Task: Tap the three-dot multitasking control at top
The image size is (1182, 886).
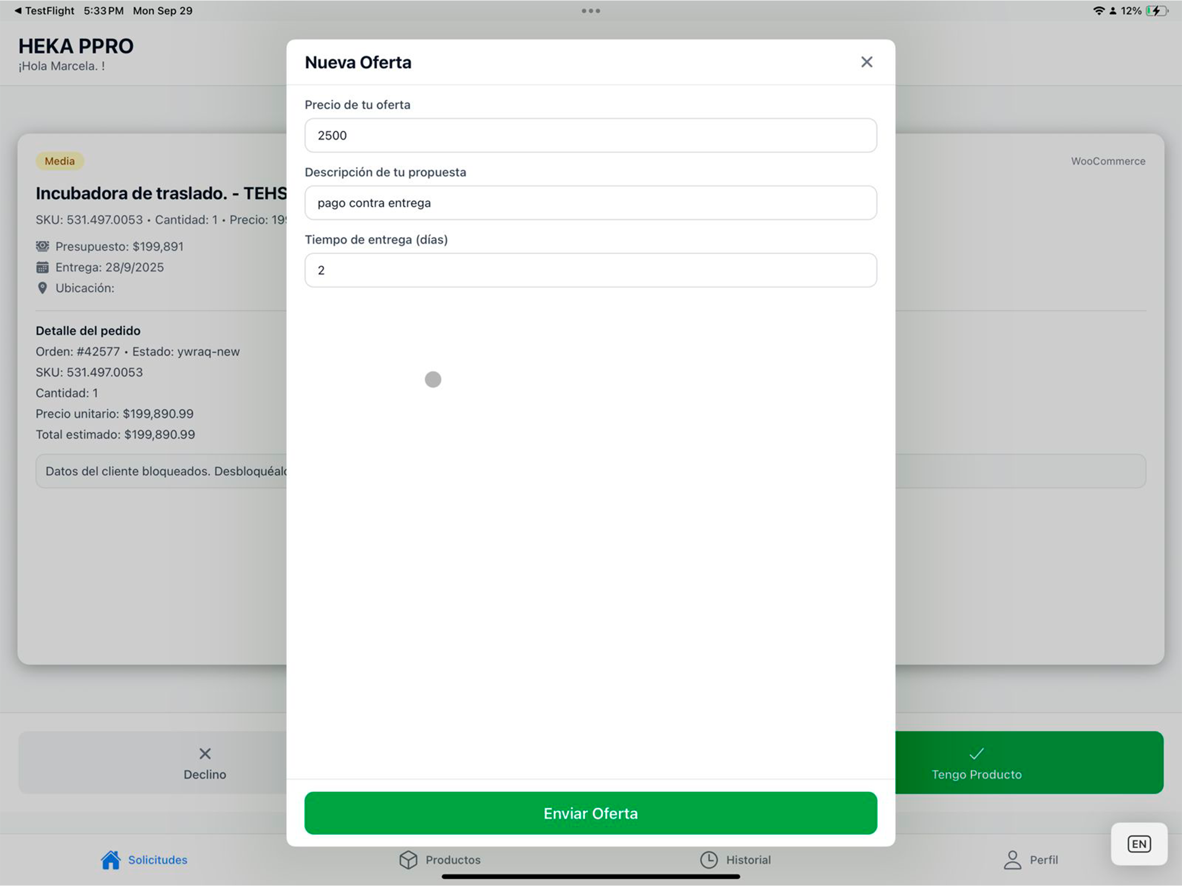Action: coord(591,11)
